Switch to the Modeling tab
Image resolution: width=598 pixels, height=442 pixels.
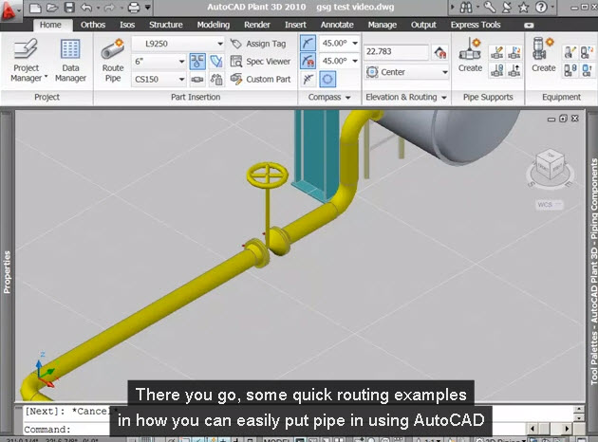tap(214, 25)
